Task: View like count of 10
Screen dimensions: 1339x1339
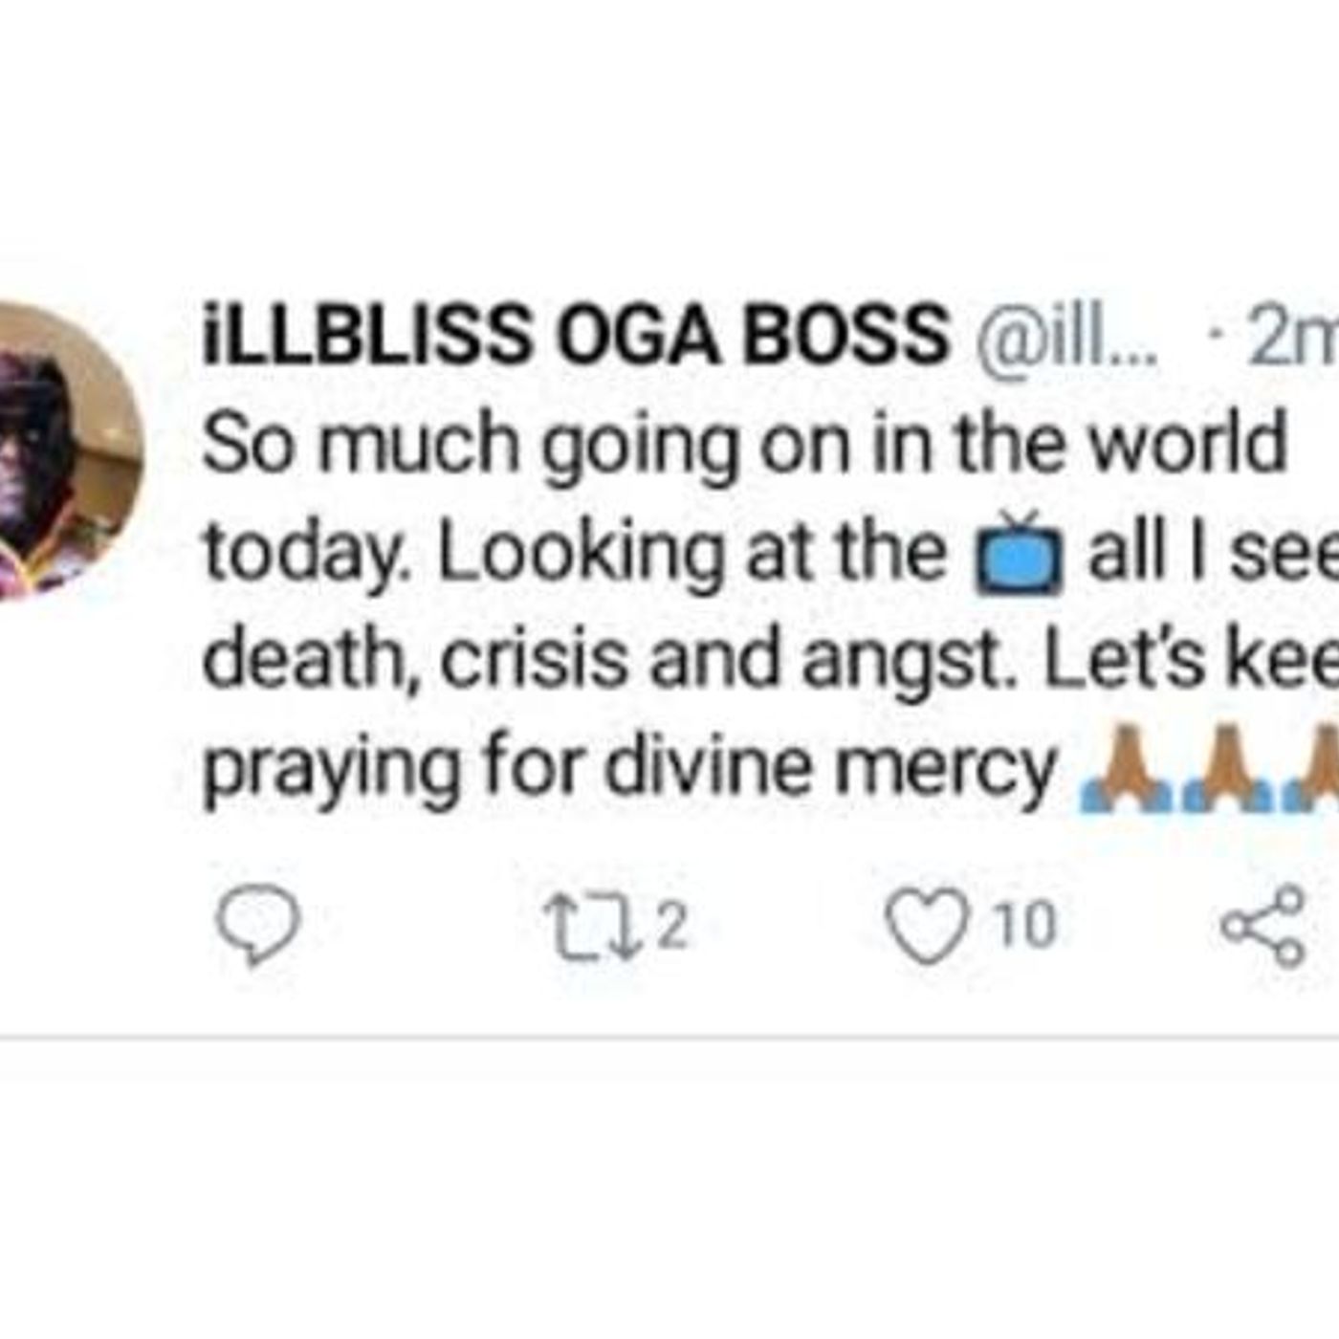Action: (1025, 926)
